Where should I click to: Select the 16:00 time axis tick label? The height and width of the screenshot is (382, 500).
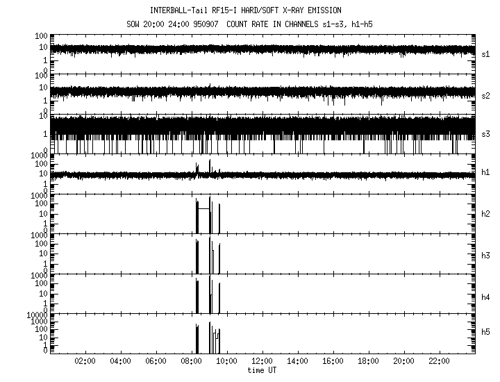tap(334, 362)
